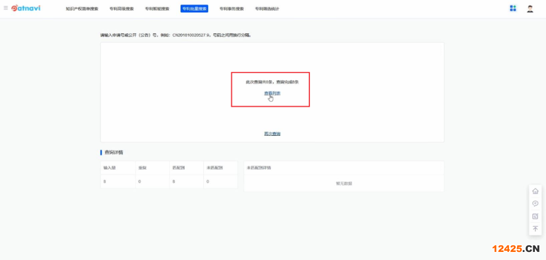Switch to 专利筛选统计 tab
Viewport: 546px width, 260px height.
267,9
